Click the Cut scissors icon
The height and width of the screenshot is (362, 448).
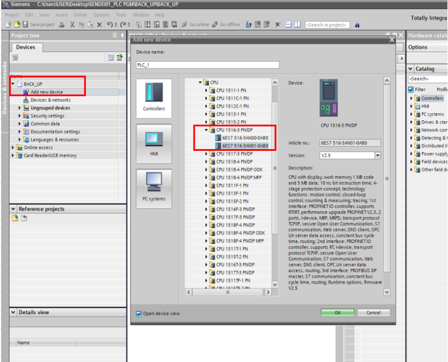click(x=72, y=24)
